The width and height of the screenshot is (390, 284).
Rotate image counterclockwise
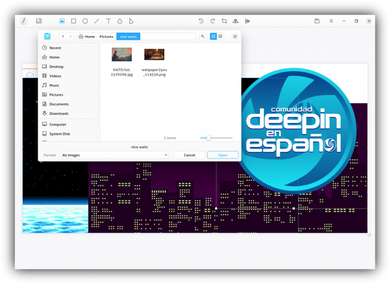[x=201, y=21]
